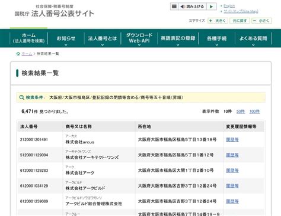Open the 各種手続 menu
The height and width of the screenshot is (216, 281).
coord(216,38)
